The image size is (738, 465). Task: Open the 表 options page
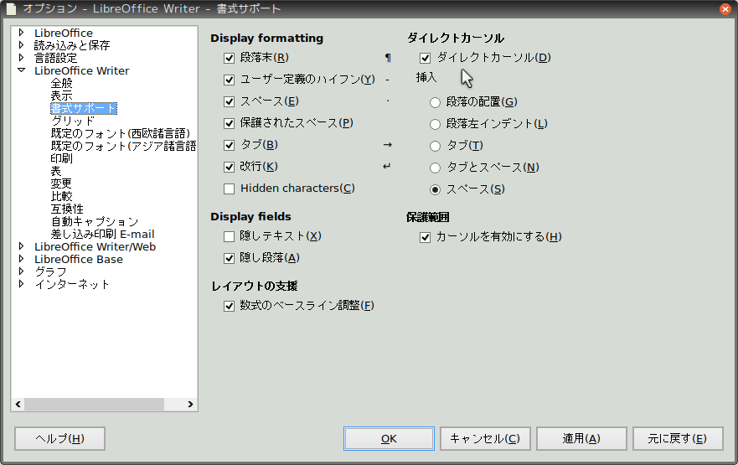(56, 171)
